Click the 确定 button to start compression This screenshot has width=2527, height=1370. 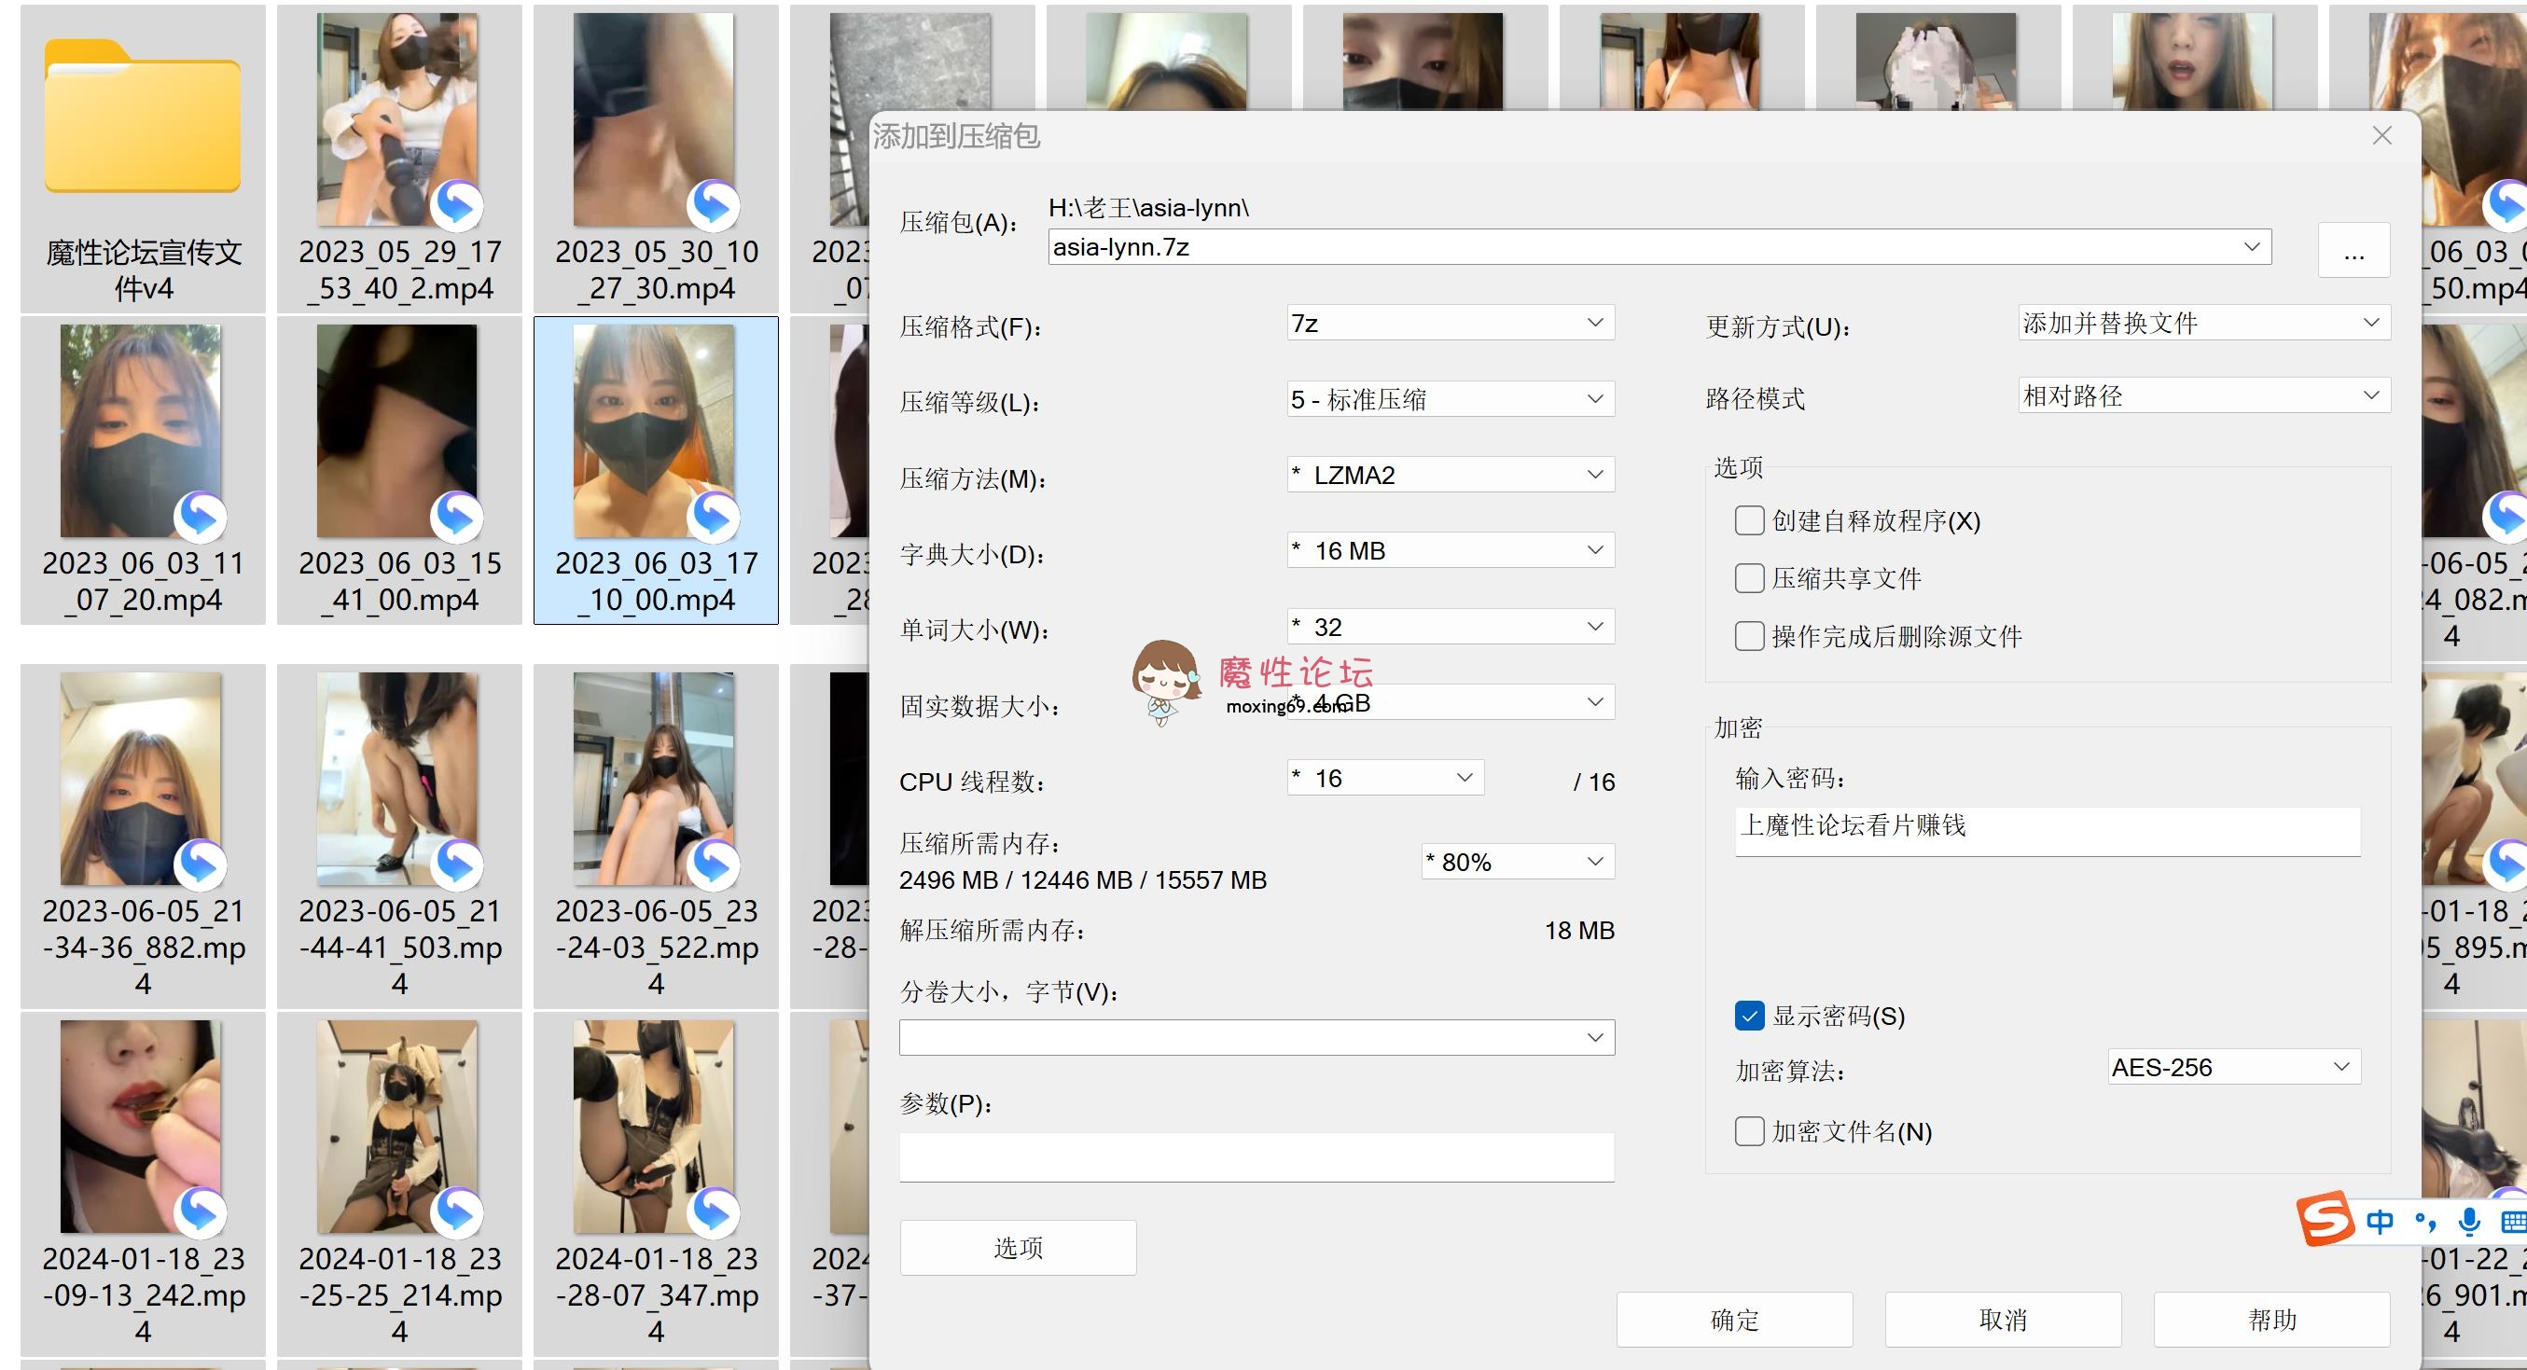point(1734,1319)
